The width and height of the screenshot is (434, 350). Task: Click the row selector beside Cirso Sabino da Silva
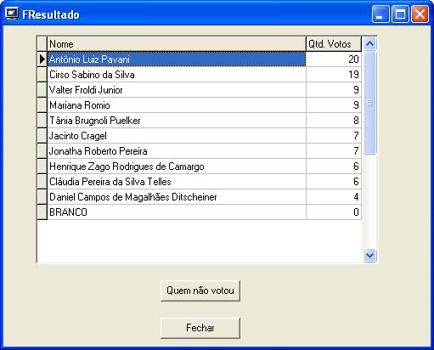coord(42,75)
